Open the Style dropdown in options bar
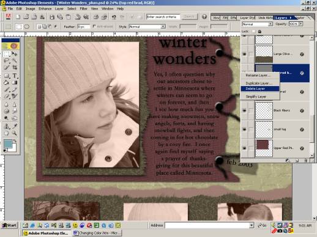 (163, 27)
